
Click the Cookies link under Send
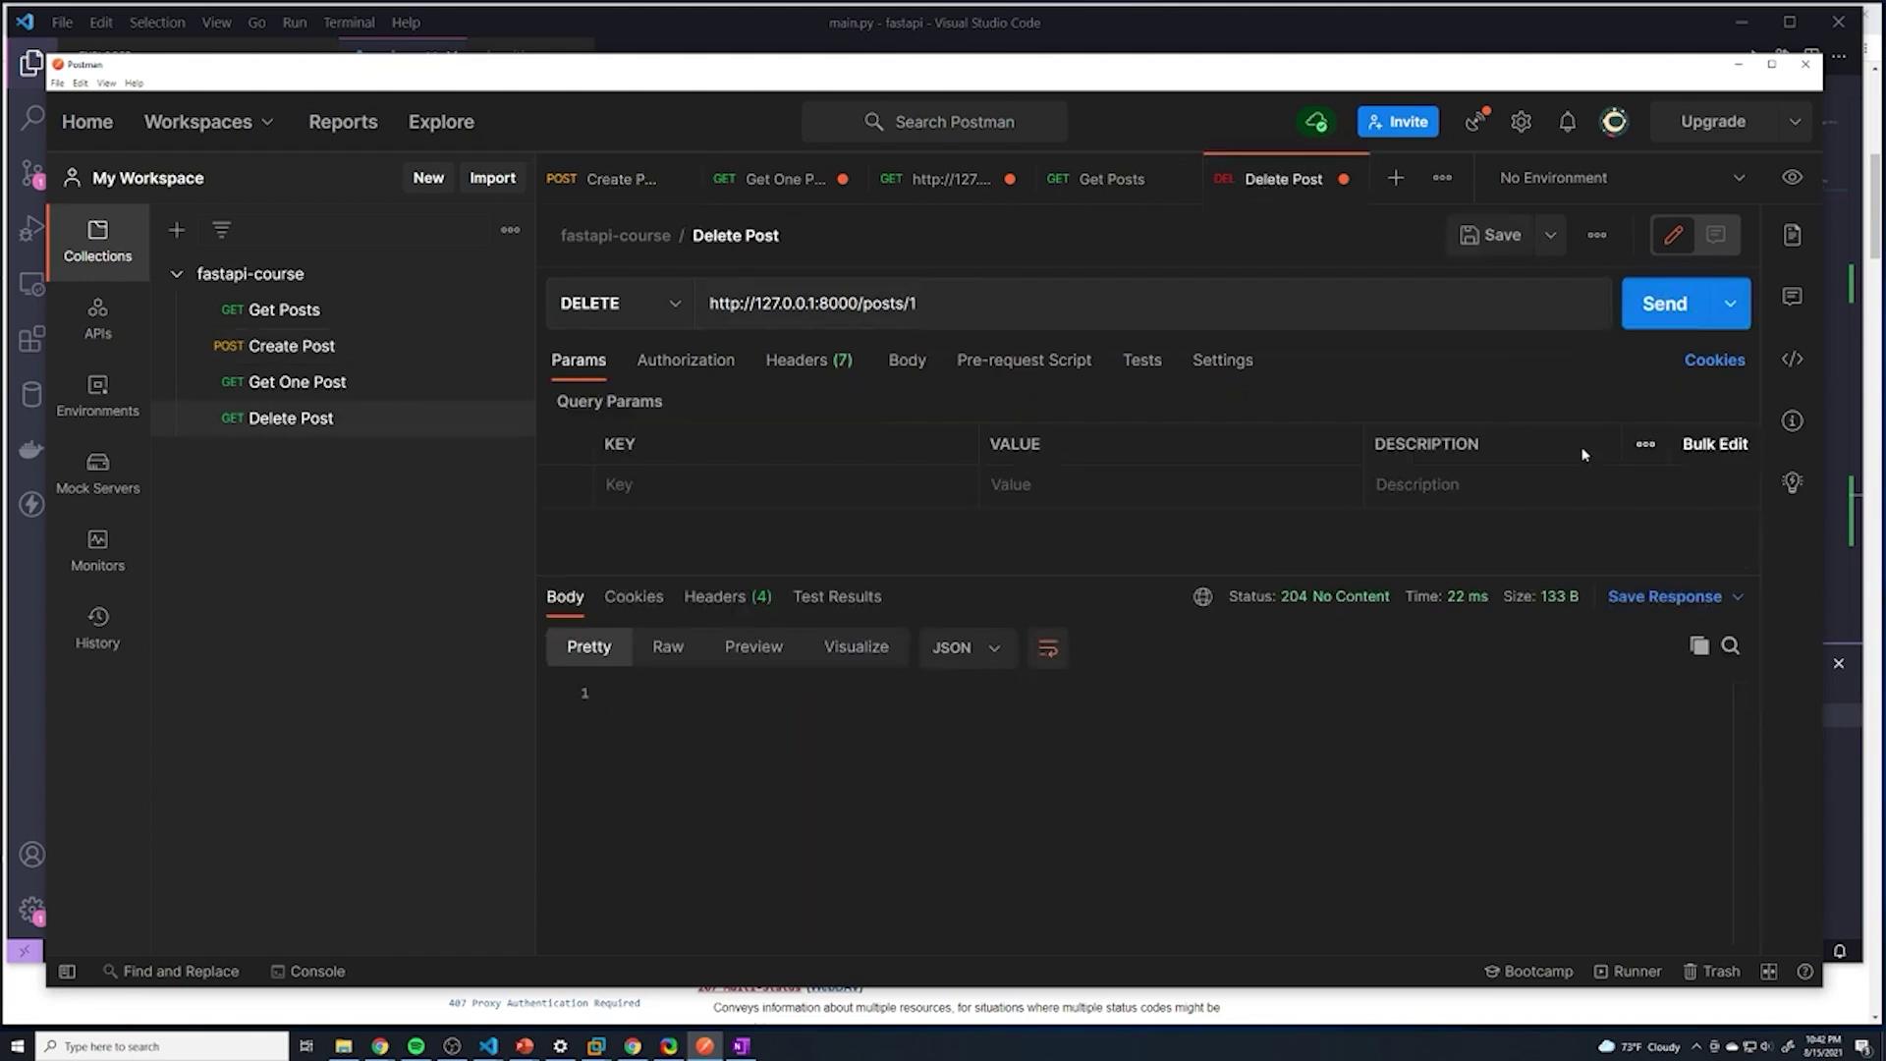[1714, 361]
